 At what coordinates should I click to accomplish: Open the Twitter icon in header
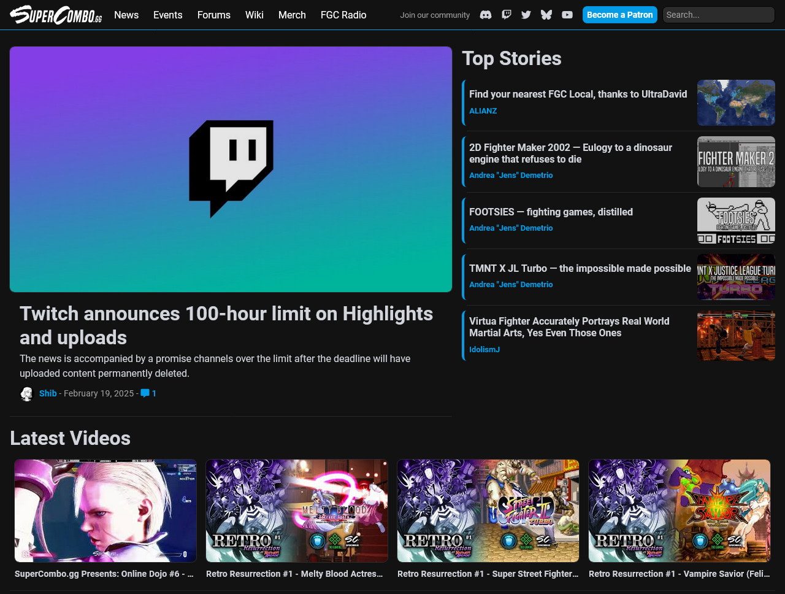[x=526, y=15]
